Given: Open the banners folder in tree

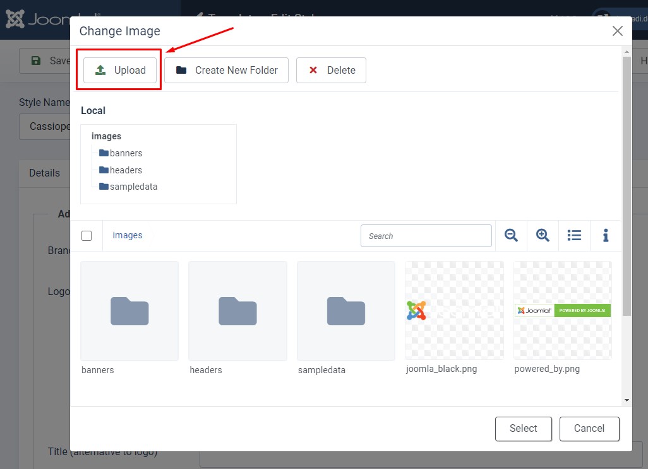Looking at the screenshot, I should tap(125, 153).
